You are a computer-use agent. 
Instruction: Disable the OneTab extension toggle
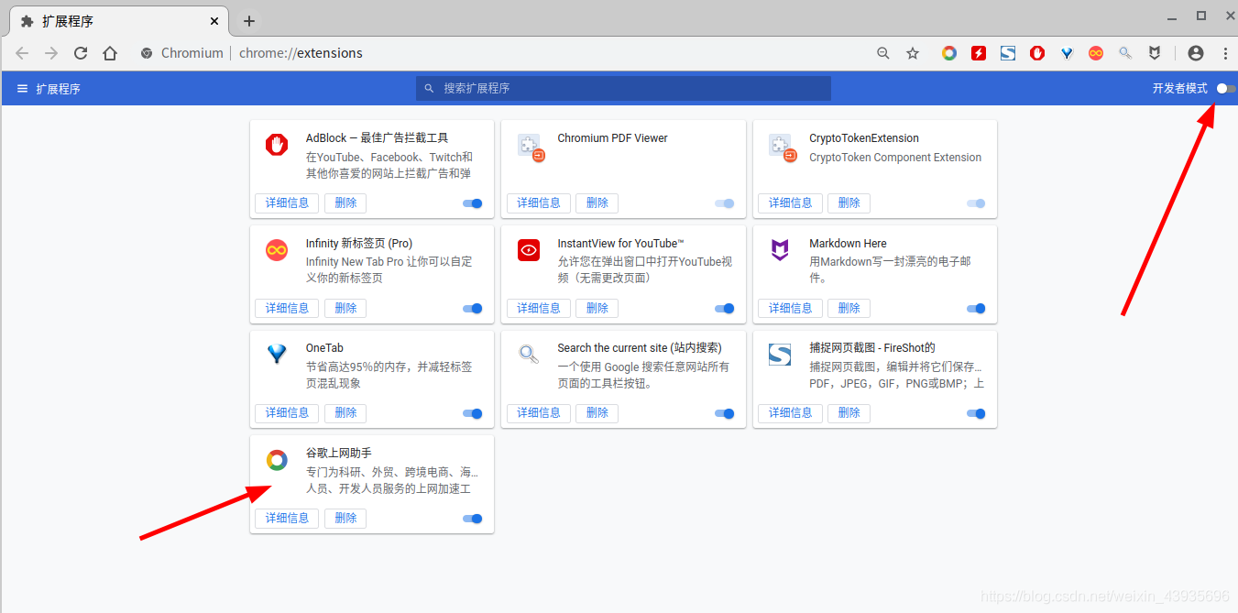pyautogui.click(x=473, y=413)
